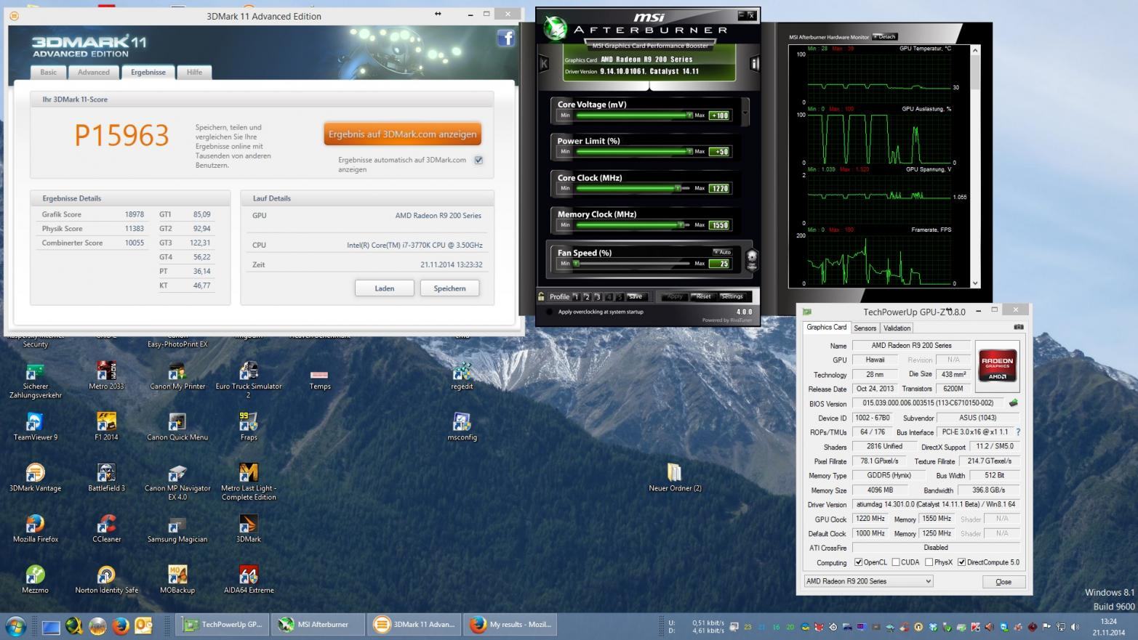Open Neuer Ordner (2) folder
Image resolution: width=1138 pixels, height=640 pixels.
tap(675, 477)
